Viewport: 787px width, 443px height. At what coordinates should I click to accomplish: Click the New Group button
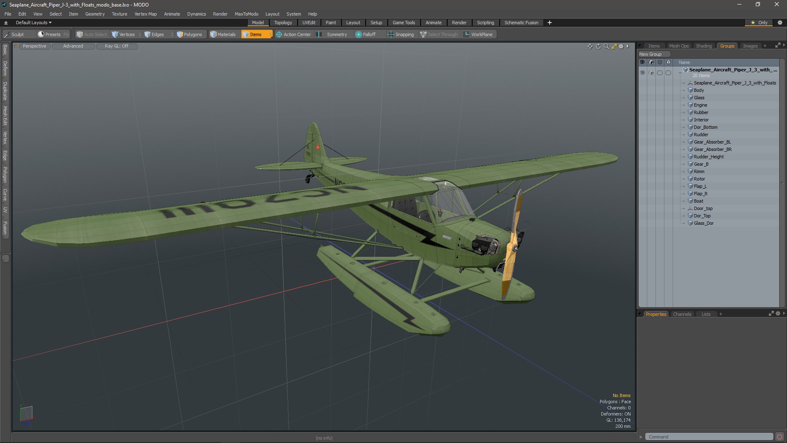tap(651, 54)
